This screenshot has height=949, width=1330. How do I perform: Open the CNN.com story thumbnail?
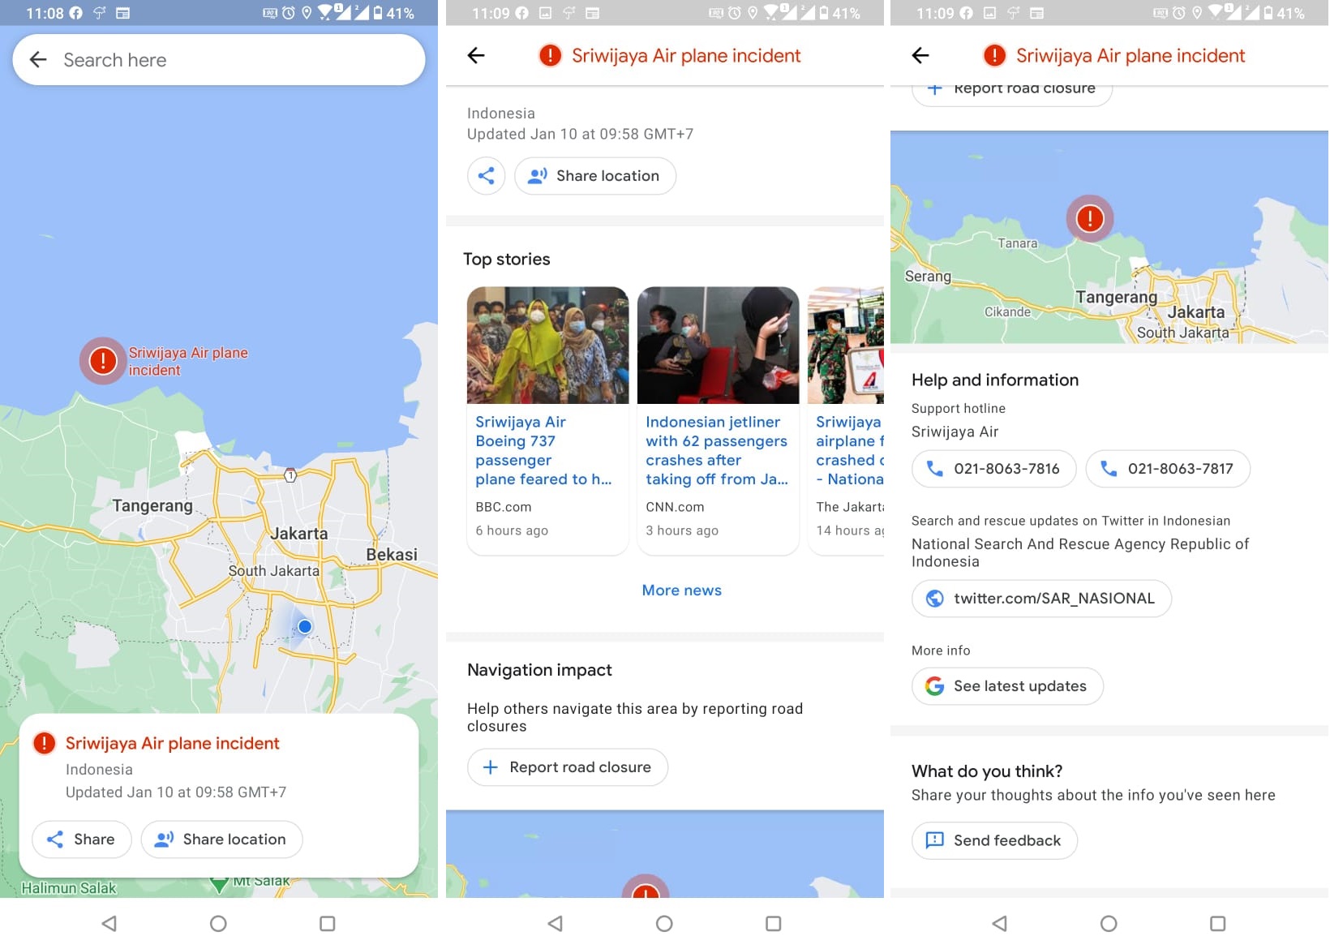(x=718, y=345)
